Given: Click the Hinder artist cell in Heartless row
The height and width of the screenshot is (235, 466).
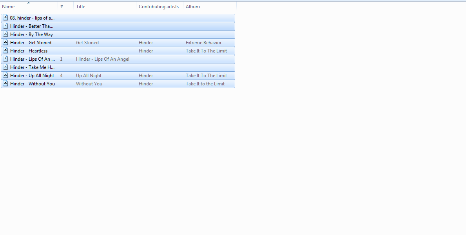Looking at the screenshot, I should tap(146, 51).
